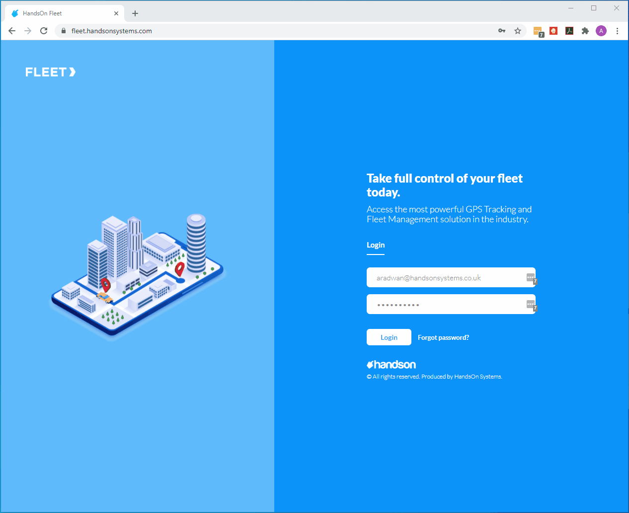629x513 pixels.
Task: Click the address bar URL fleet.handsonsystems.com
Action: pyautogui.click(x=112, y=31)
